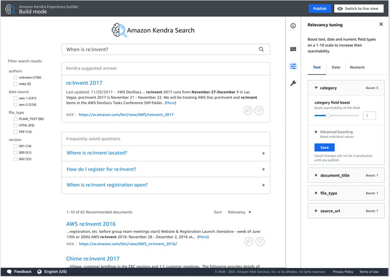Thumbs down the AWS re:Invent 2016 result

coord(260,241)
